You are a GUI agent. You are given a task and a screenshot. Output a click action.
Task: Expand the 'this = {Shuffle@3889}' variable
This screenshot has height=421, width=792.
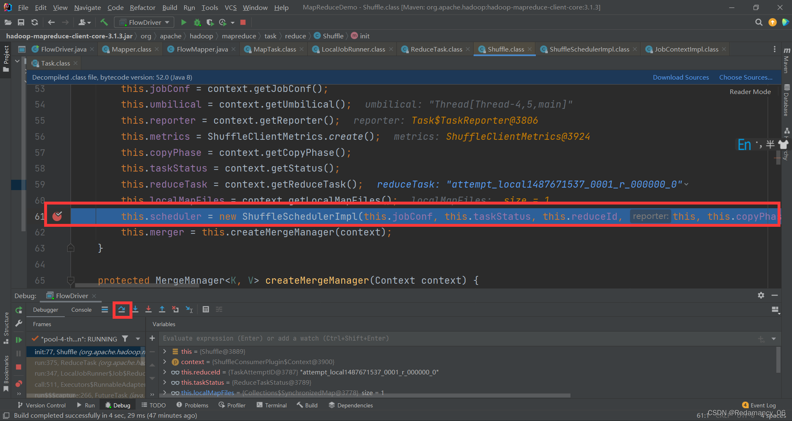click(165, 351)
